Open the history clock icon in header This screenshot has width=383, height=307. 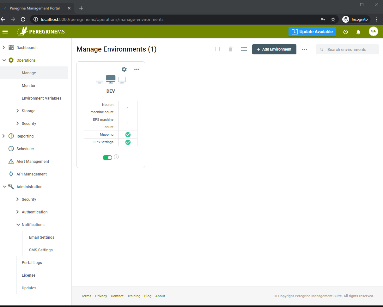coord(345,32)
